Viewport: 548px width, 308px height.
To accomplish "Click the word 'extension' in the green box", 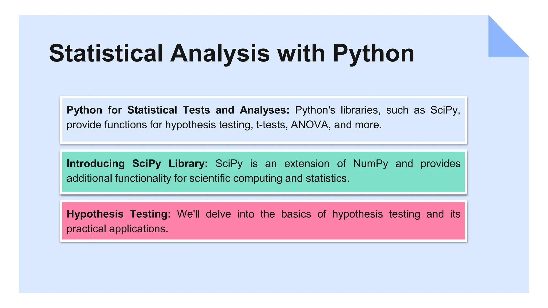I will 307,164.
